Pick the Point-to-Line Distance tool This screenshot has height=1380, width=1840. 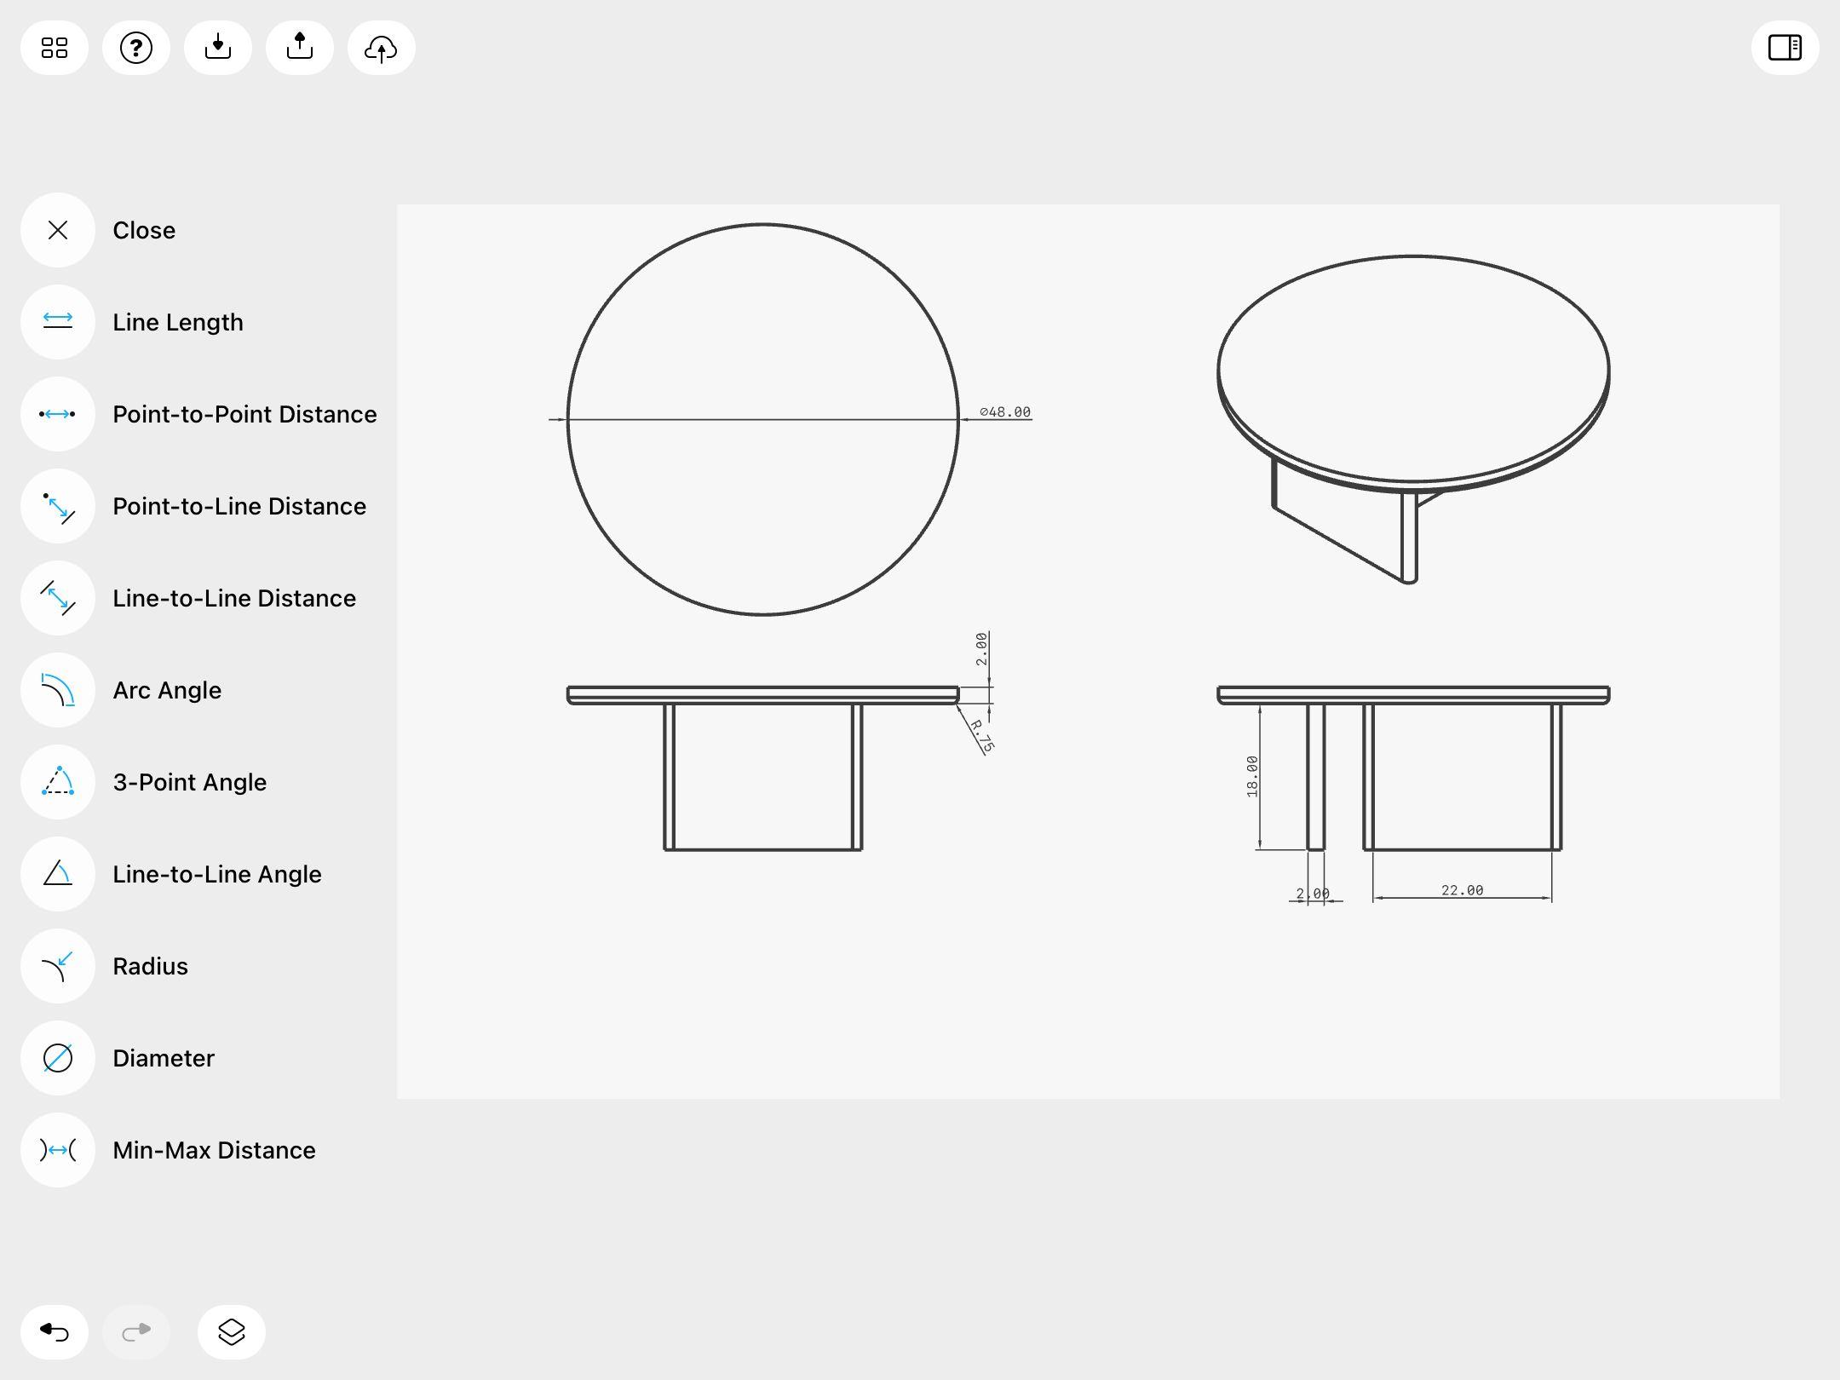(58, 506)
